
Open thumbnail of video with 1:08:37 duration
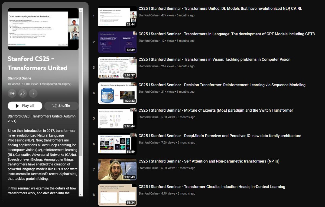pyautogui.click(x=117, y=68)
